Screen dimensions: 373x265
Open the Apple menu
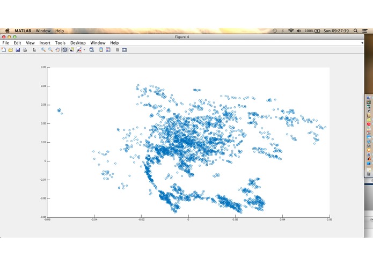(8, 31)
